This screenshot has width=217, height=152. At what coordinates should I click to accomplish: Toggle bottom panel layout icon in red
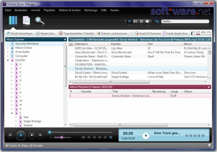(198, 33)
